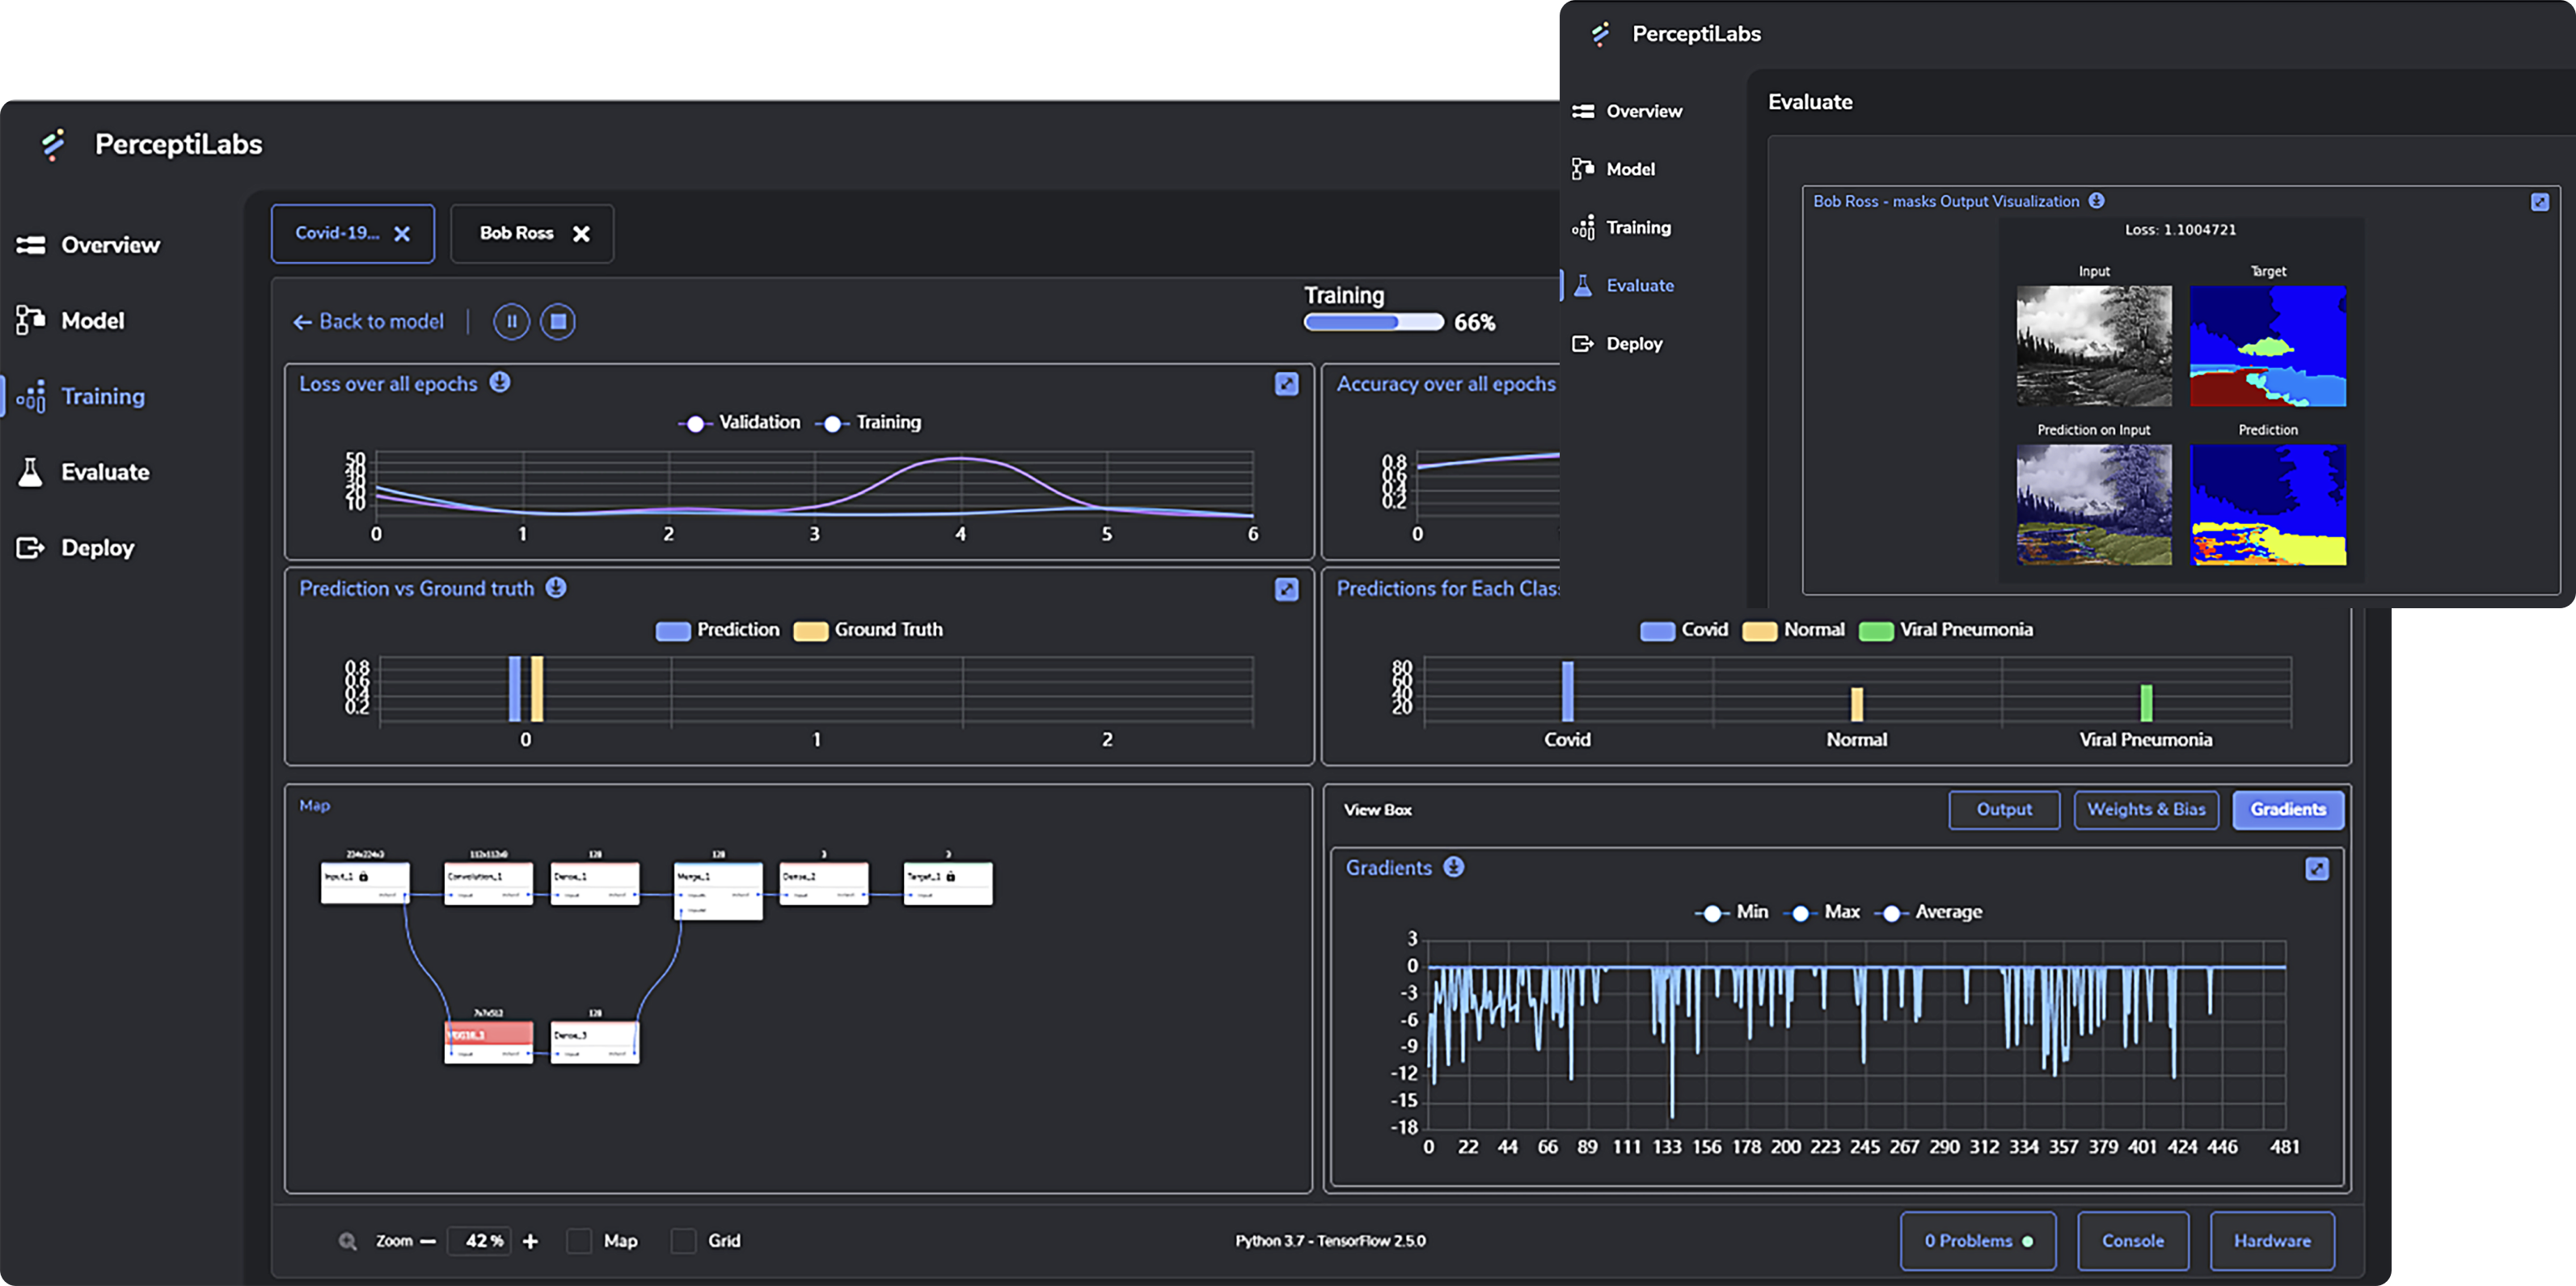Enable the Grid checkbox
Screen dimensions: 2576x1286
pos(683,1241)
